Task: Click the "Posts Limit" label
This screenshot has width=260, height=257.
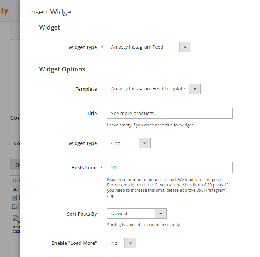Action: 84,168
